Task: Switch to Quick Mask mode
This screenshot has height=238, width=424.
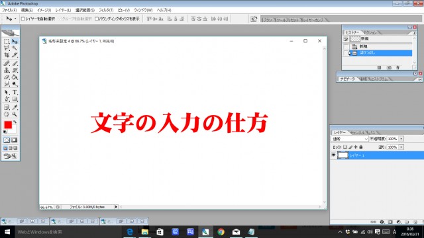Action: click(x=14, y=140)
